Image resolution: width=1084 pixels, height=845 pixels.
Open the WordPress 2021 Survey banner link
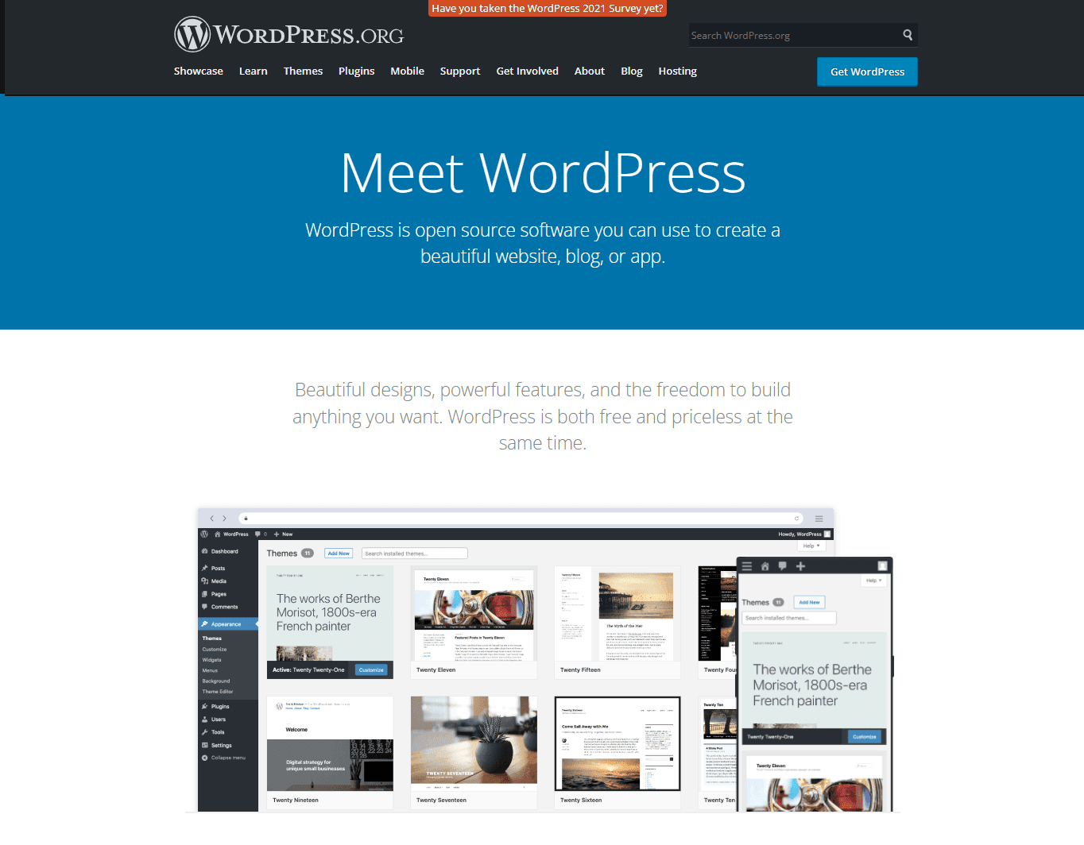pos(548,8)
